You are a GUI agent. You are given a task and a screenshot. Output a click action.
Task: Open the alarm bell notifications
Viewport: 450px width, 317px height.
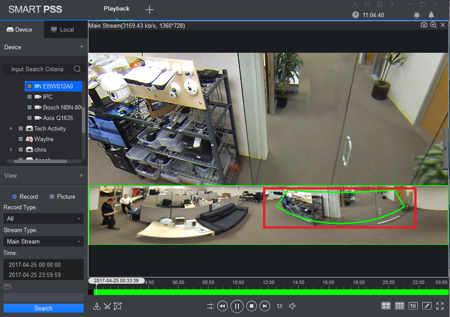pos(431,15)
